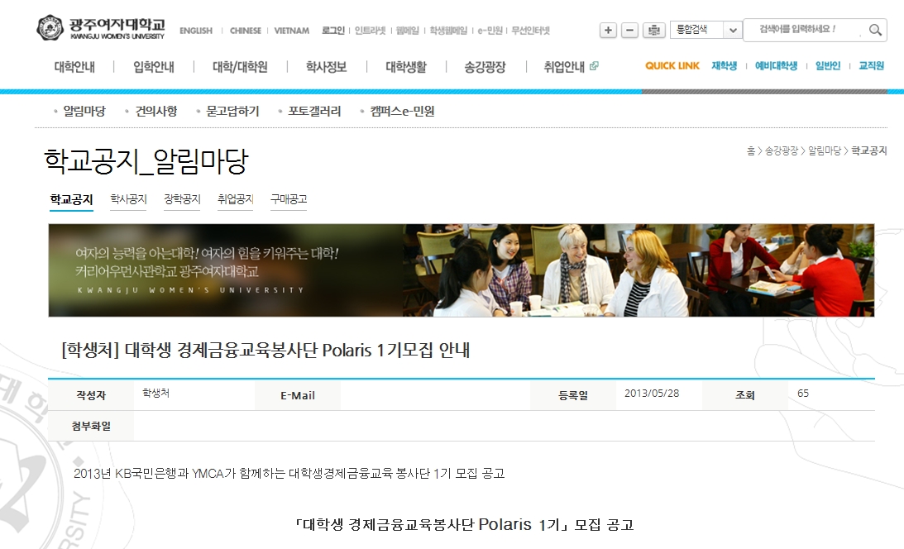Image resolution: width=904 pixels, height=549 pixels.
Task: Click the 학교공지_알림마당 page heading
Action: tap(146, 160)
